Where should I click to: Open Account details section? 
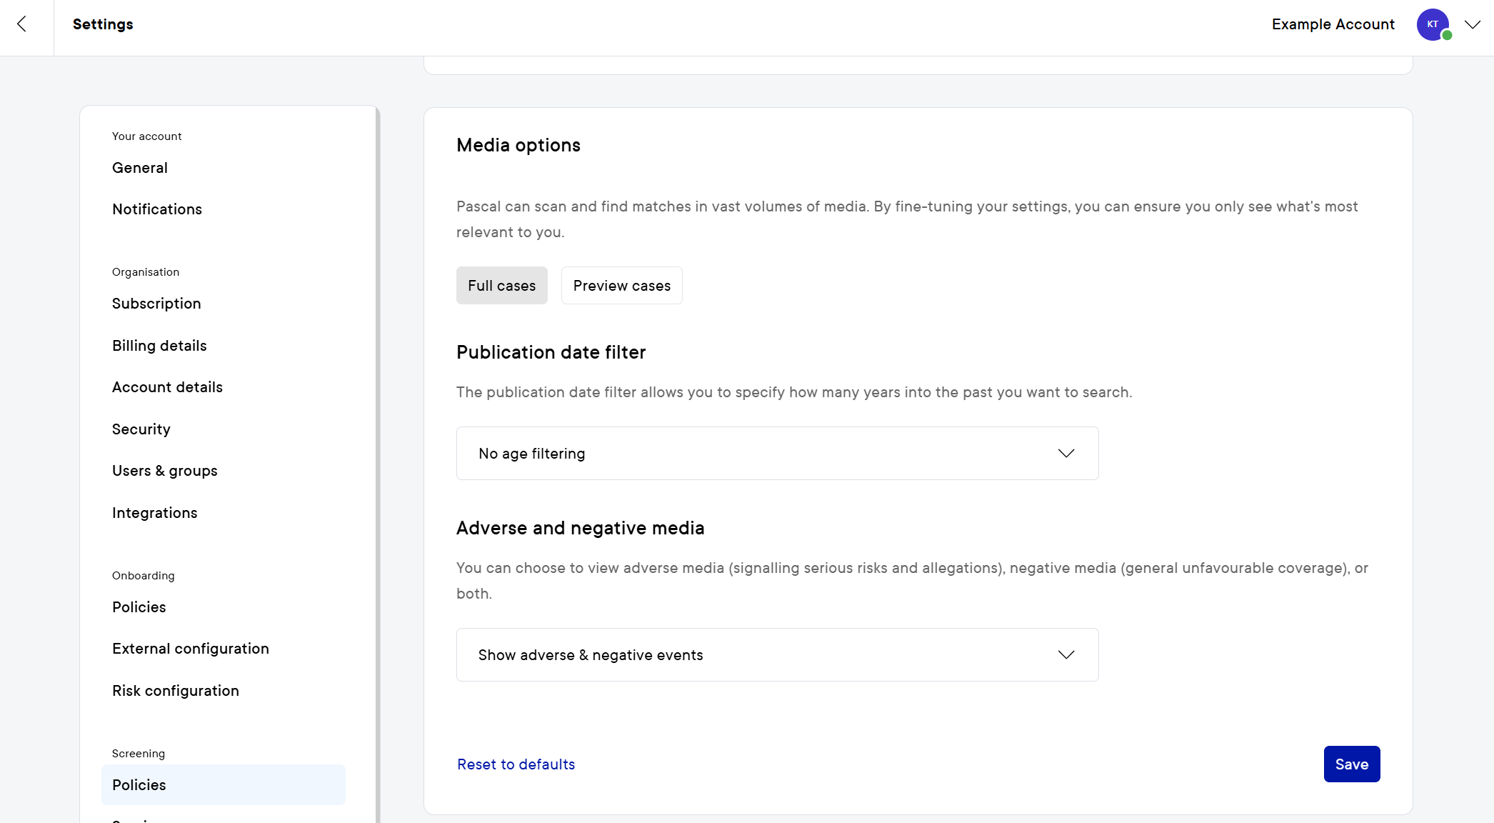(x=167, y=387)
